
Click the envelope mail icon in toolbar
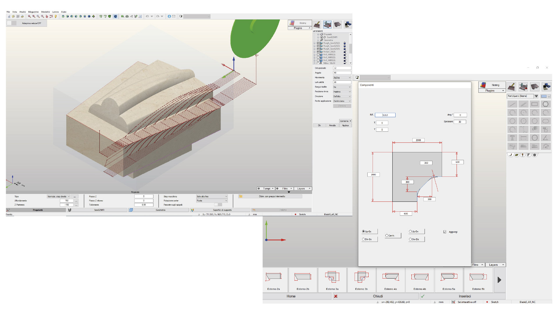tap(174, 16)
